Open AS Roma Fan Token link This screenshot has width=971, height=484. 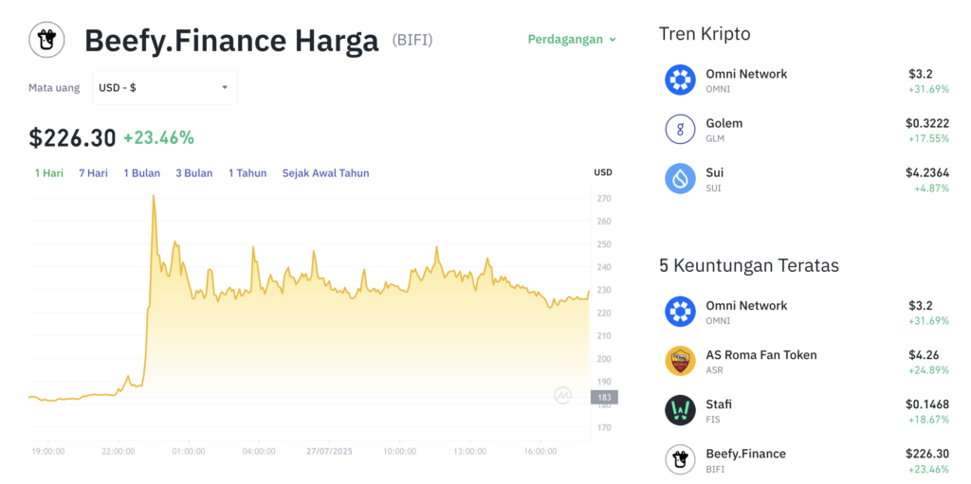click(761, 355)
